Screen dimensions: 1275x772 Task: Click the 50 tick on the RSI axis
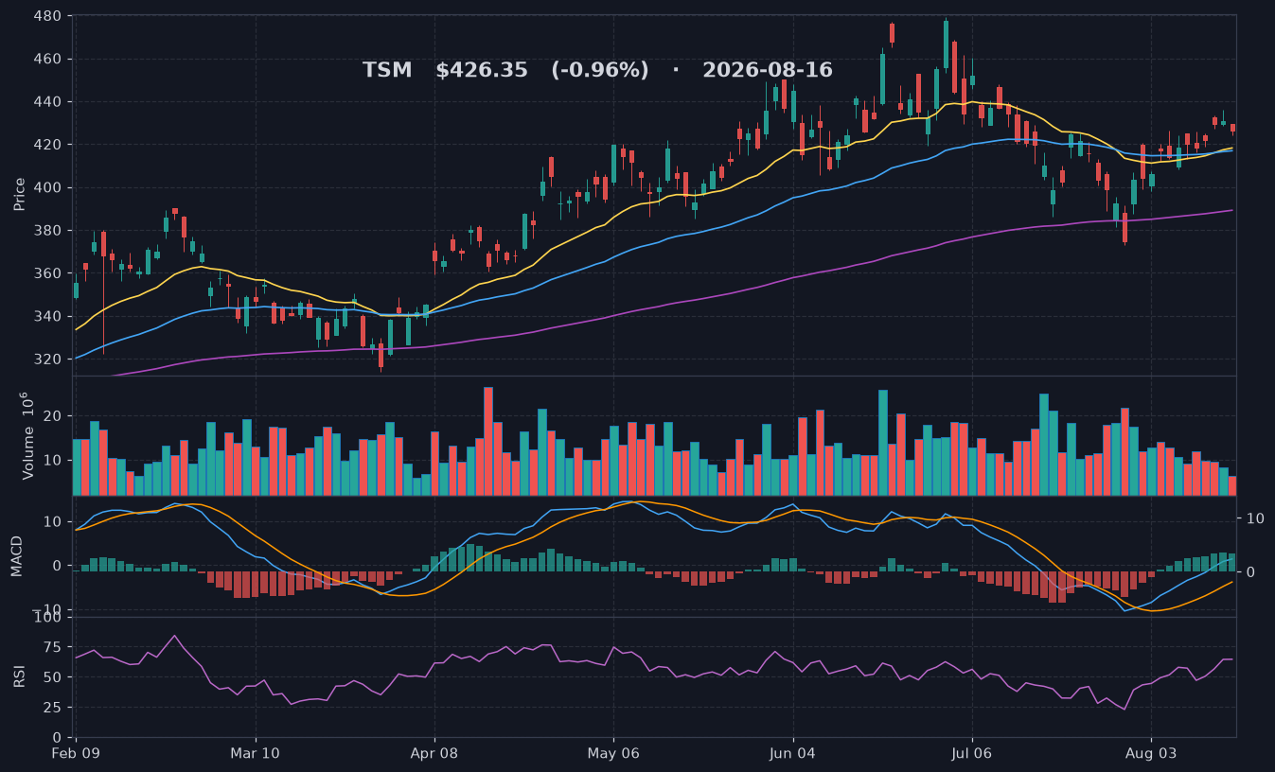pos(53,678)
